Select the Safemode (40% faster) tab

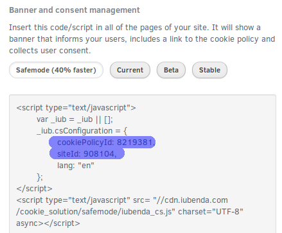coord(56,70)
